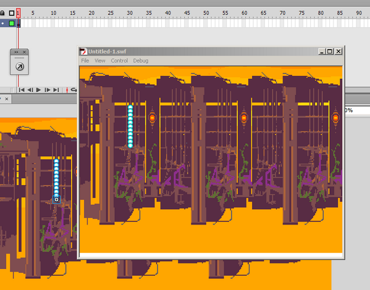Click the stage zoom percentage field
This screenshot has height=290, width=370.
pos(358,110)
